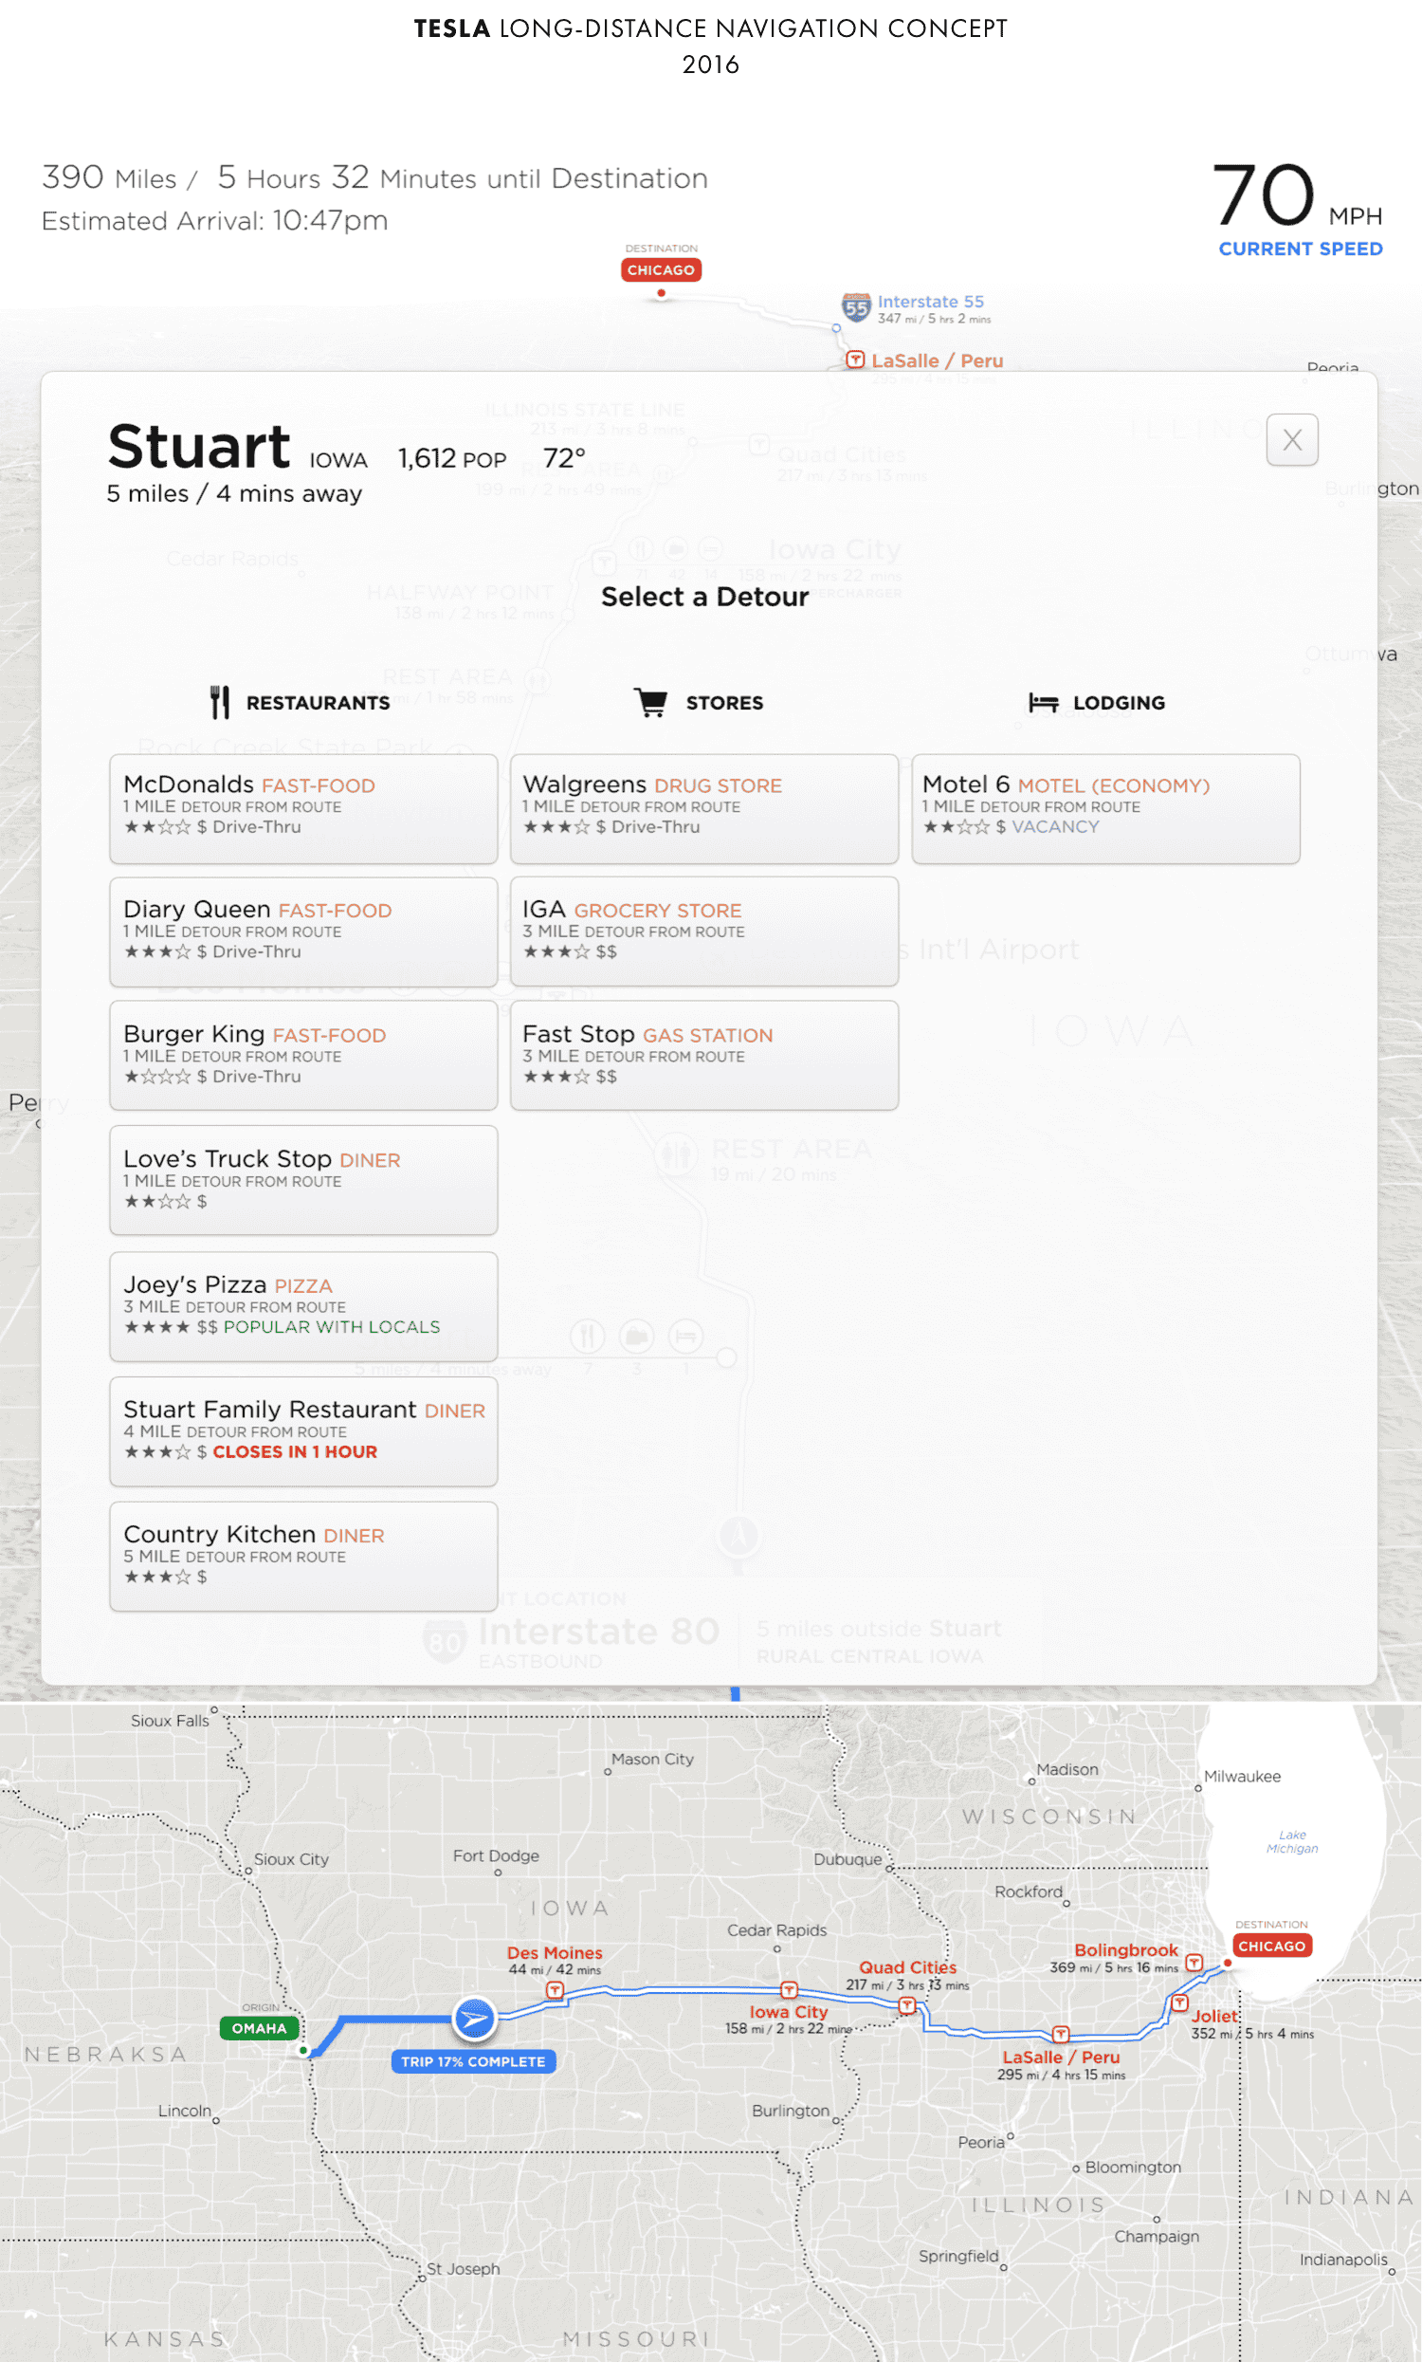Close the Stuart detour dialog

1292,440
